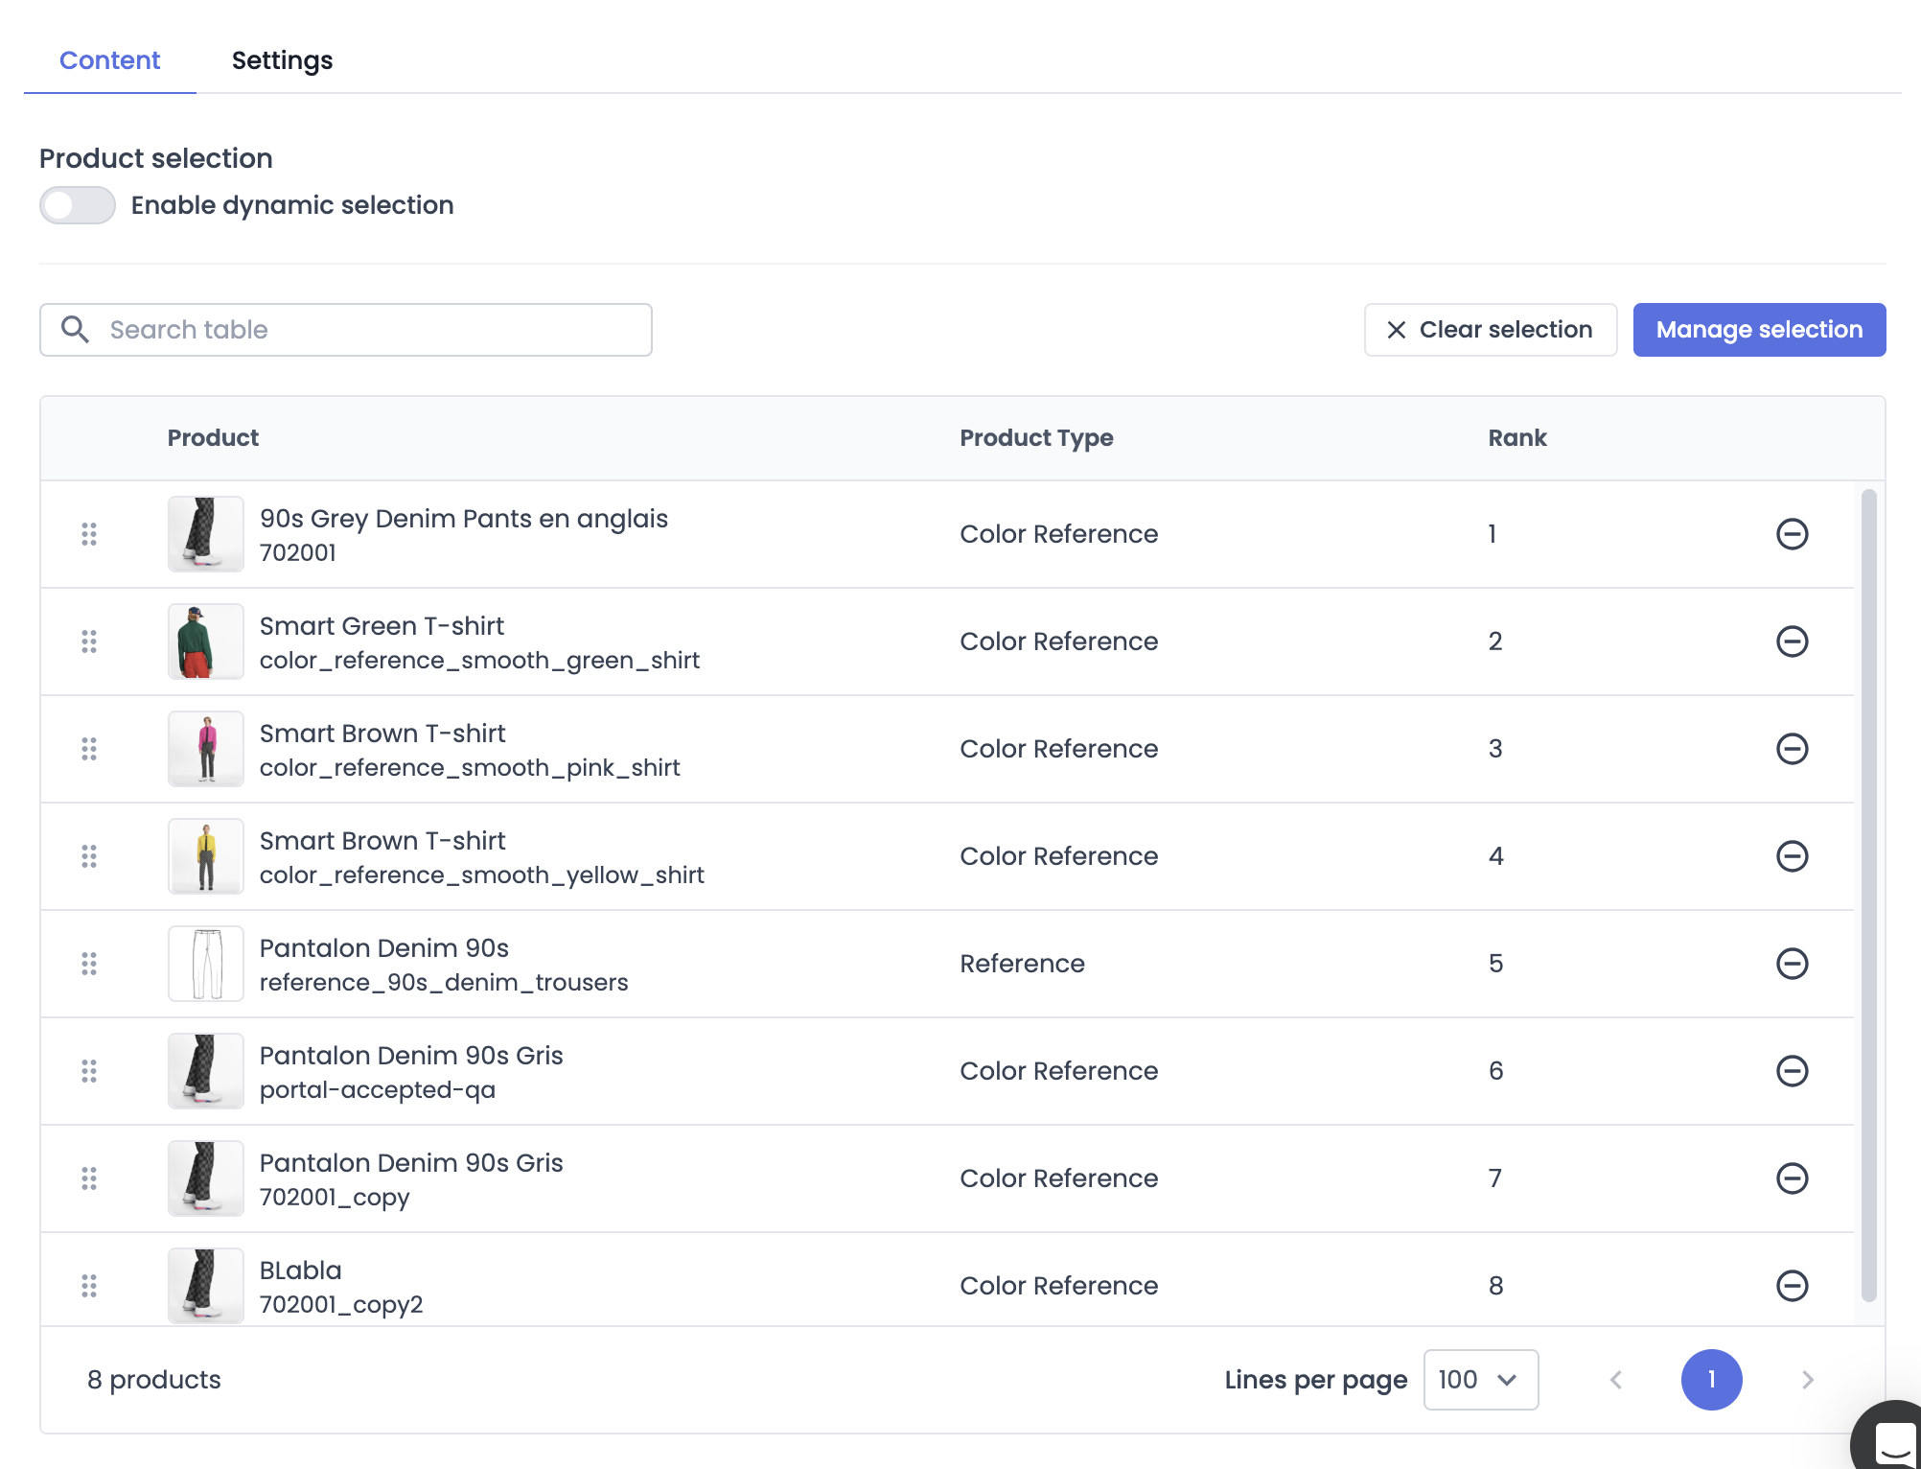Grab drag handle of BLabla row
Image resolution: width=1921 pixels, height=1469 pixels.
(89, 1286)
